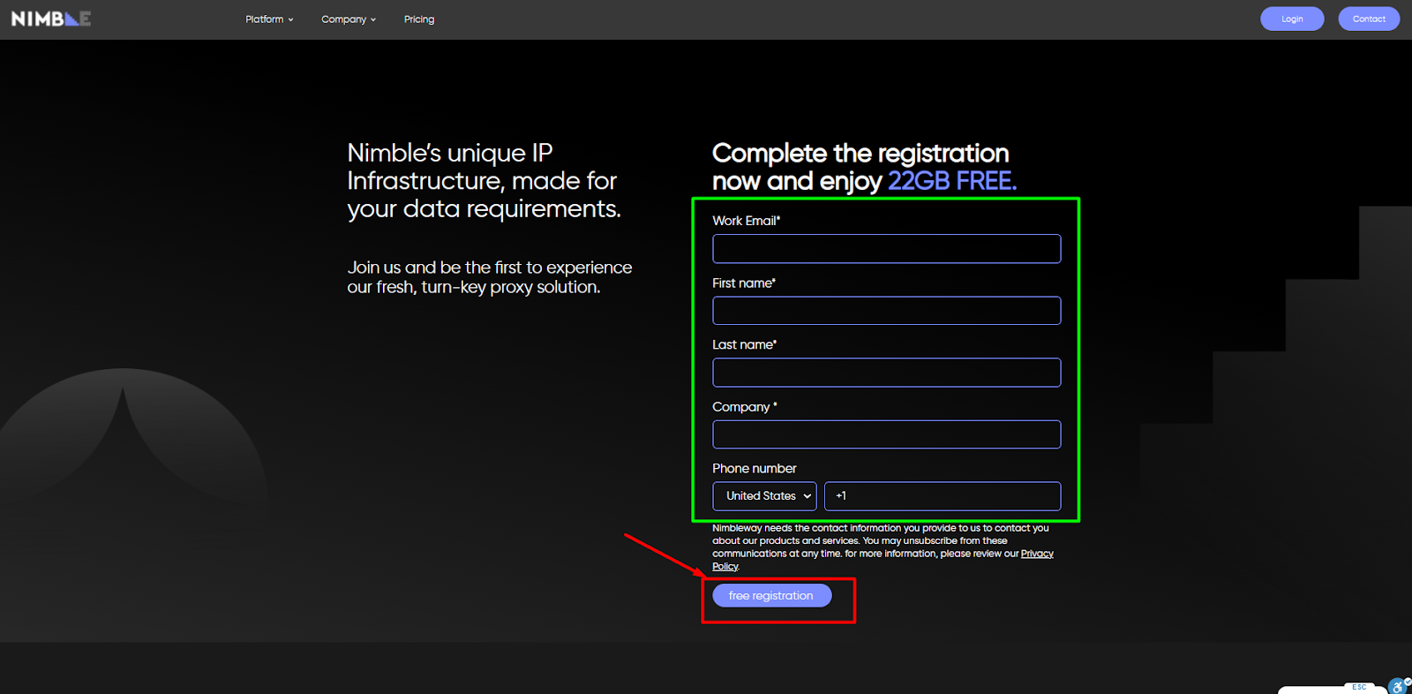Open the accessibility wheelchair widget
1412x694 pixels.
click(1399, 686)
